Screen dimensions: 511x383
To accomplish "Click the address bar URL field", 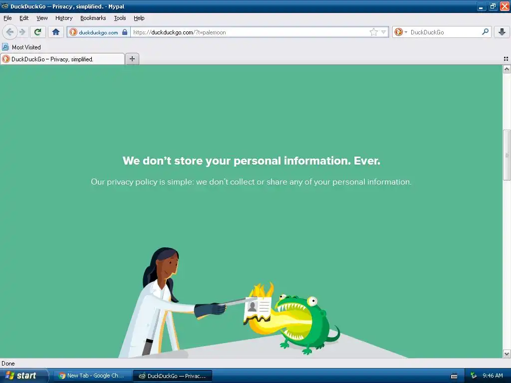I will pos(250,32).
